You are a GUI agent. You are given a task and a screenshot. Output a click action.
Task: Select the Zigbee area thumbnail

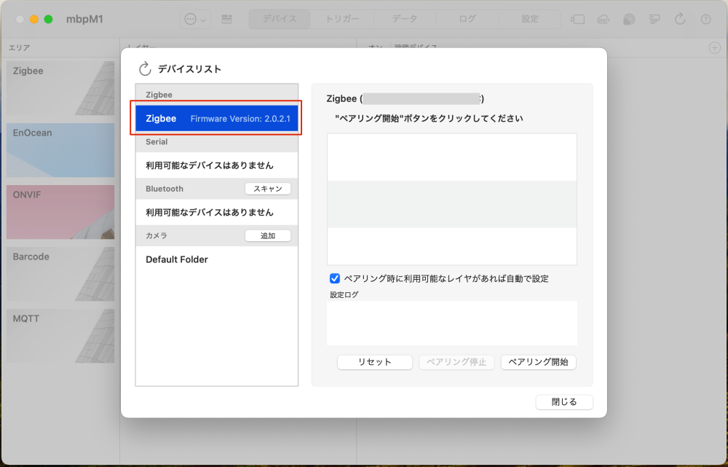tap(60, 88)
